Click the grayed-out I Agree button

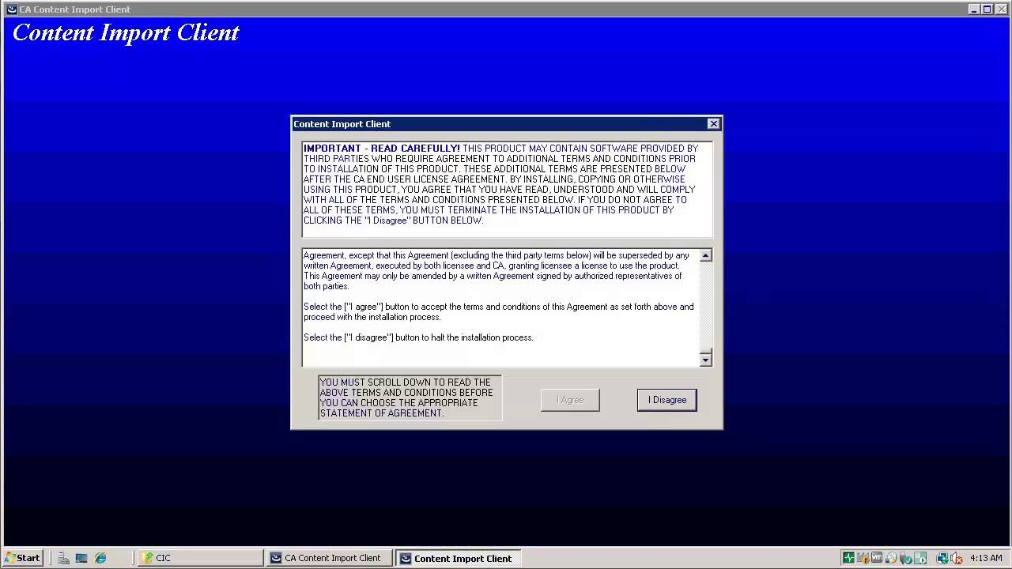click(x=570, y=400)
